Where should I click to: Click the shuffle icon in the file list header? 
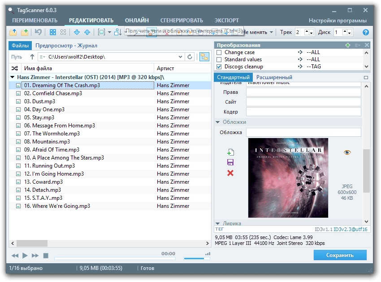[x=15, y=68]
